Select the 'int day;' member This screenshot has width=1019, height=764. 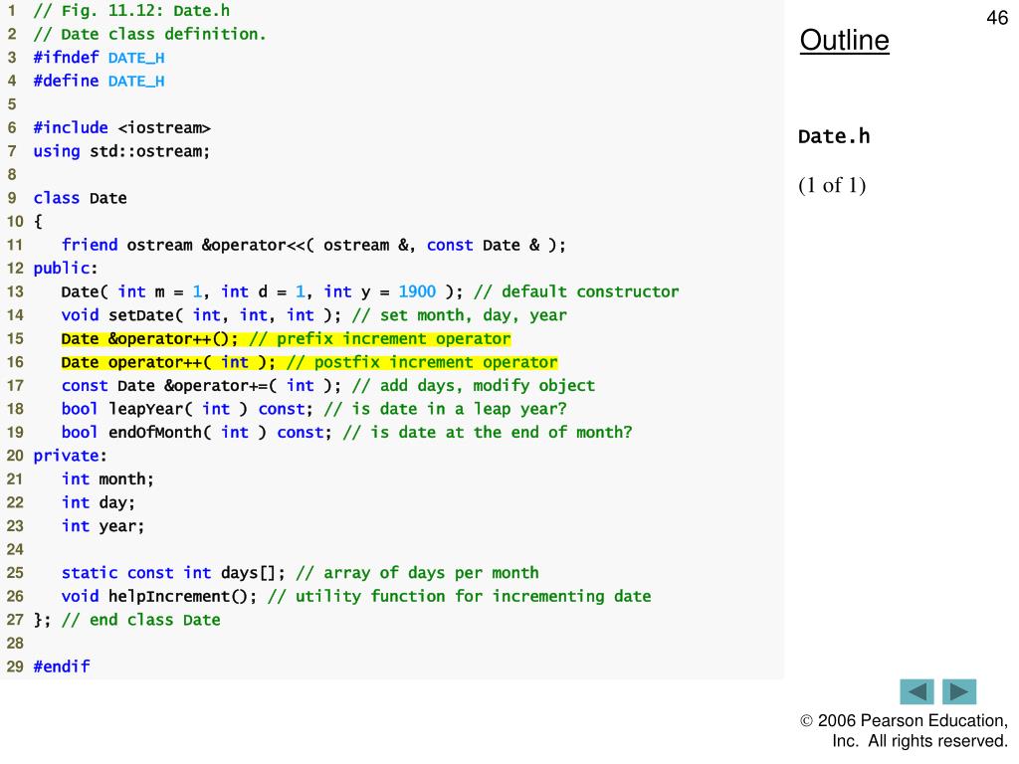(99, 502)
